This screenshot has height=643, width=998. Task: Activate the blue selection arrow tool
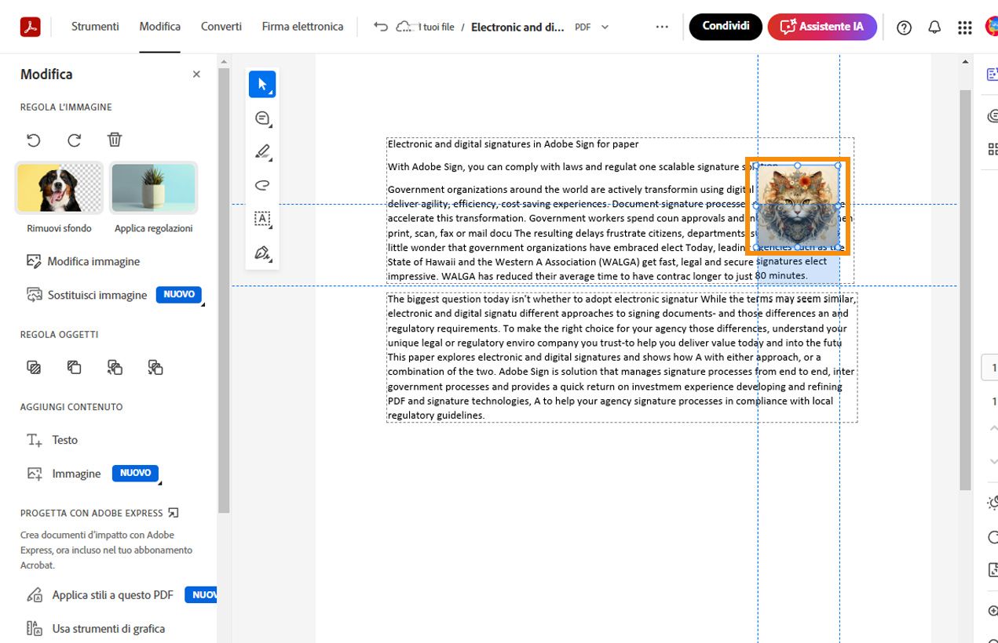(262, 84)
